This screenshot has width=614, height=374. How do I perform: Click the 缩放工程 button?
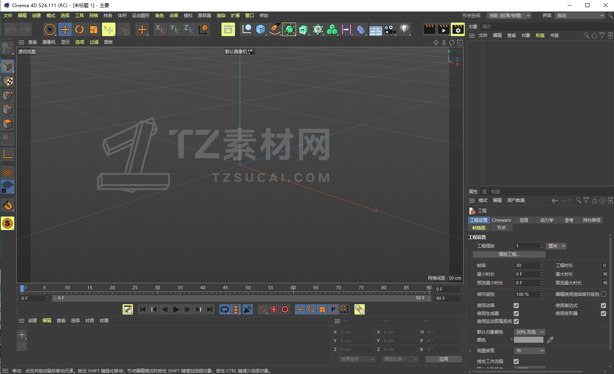coord(509,254)
